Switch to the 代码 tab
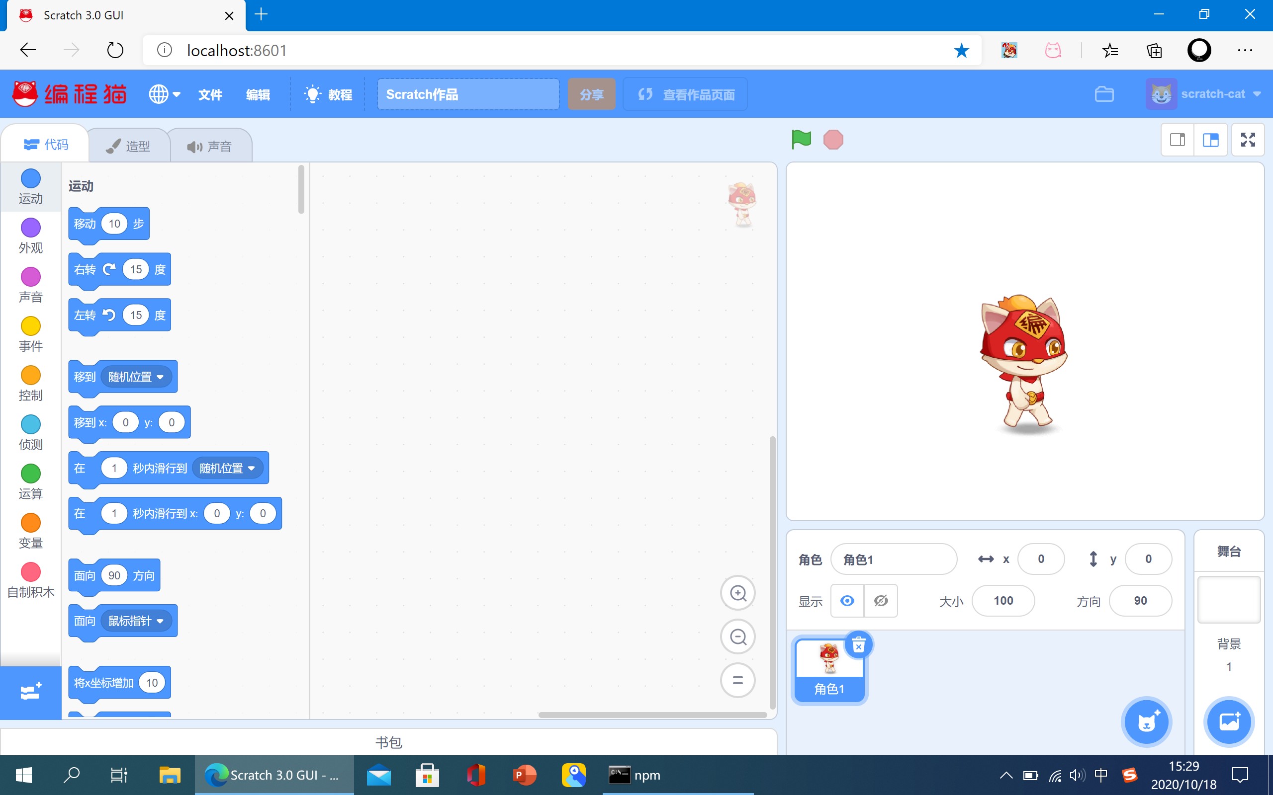1273x795 pixels. tap(46, 145)
